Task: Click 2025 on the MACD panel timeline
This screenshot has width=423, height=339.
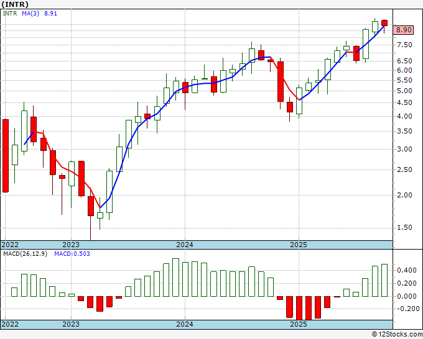Action: coord(299,324)
